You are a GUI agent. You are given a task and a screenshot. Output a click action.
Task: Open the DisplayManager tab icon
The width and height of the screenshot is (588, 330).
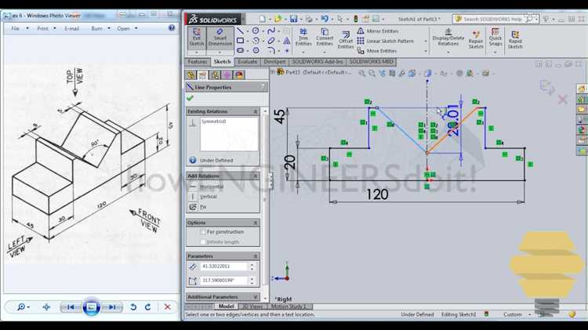[x=240, y=74]
